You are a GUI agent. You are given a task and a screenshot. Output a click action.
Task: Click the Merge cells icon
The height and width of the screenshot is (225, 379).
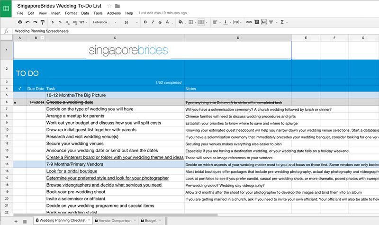click(x=201, y=22)
